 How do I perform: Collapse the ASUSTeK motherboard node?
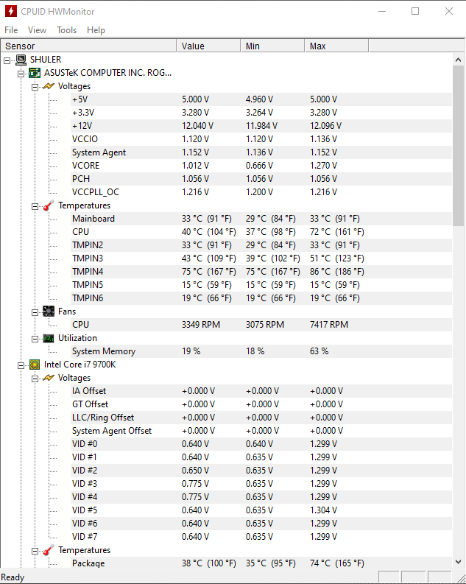[x=21, y=73]
